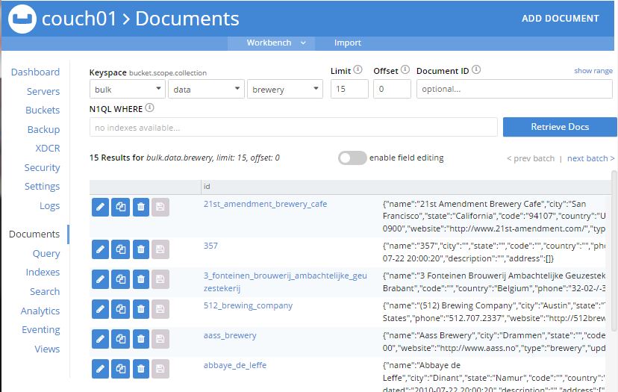Open the Limit info tooltip icon
Image resolution: width=618 pixels, height=392 pixels.
[x=358, y=69]
